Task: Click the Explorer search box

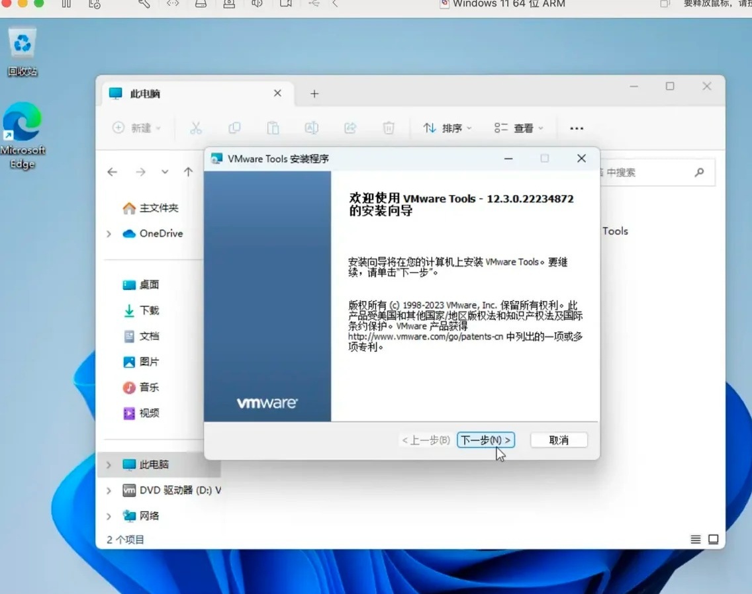Action: (x=657, y=173)
